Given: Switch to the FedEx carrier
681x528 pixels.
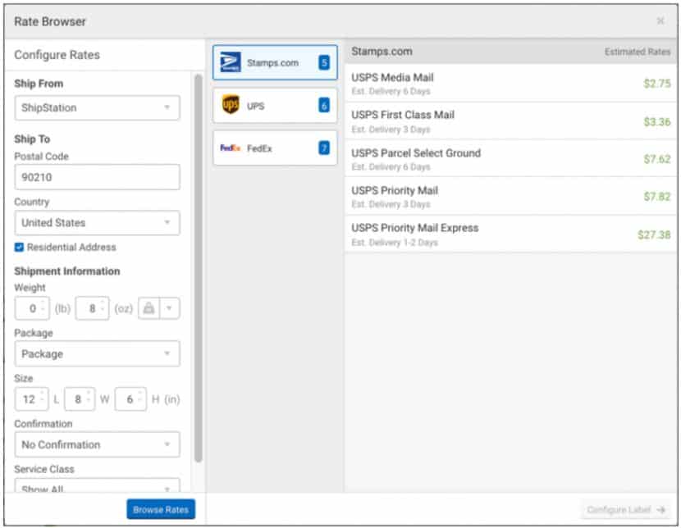Looking at the screenshot, I should (274, 148).
